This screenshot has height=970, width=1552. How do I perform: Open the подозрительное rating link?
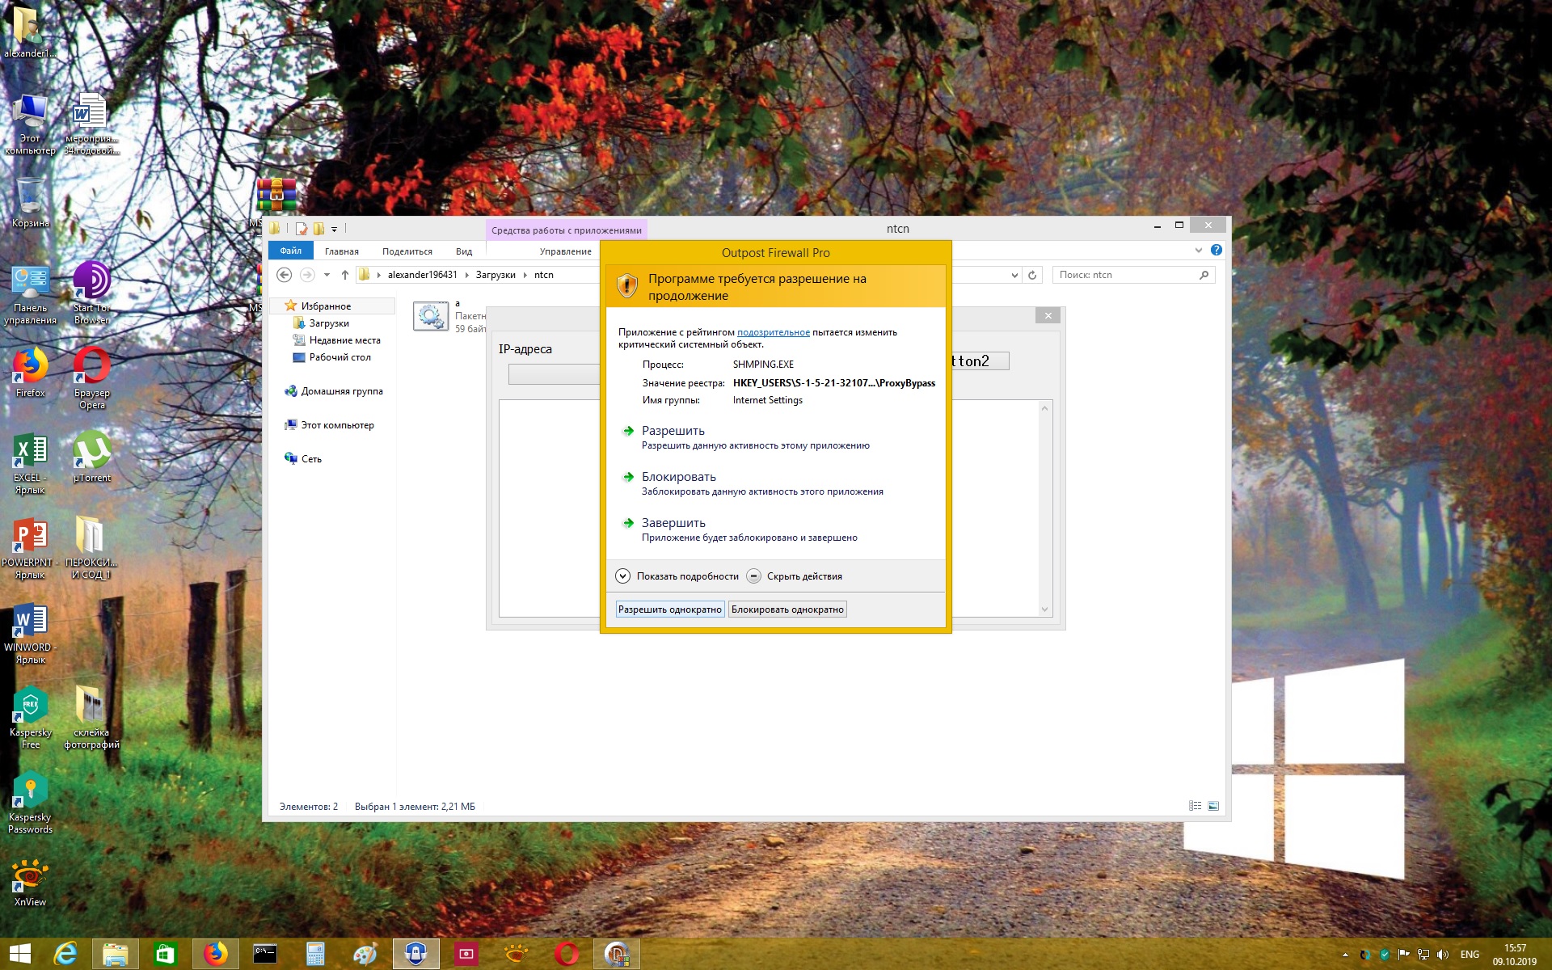(x=773, y=332)
